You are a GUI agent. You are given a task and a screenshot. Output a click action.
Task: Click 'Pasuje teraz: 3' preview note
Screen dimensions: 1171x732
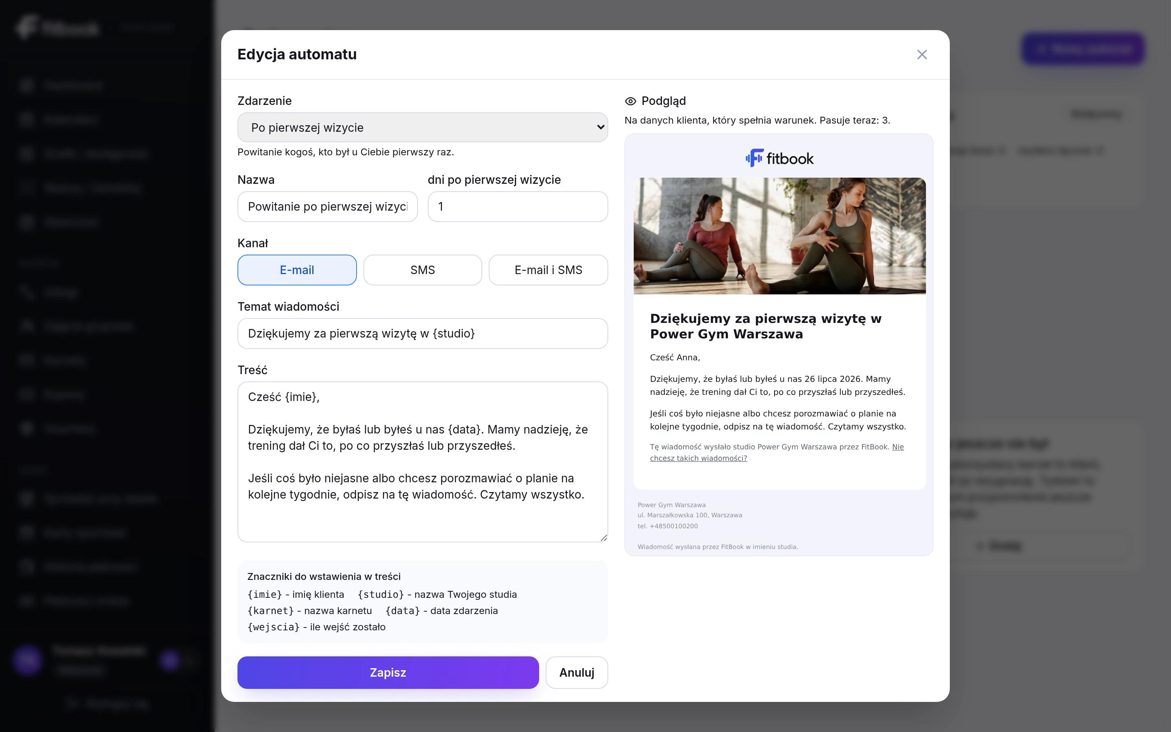coord(855,120)
